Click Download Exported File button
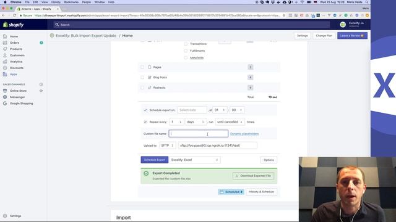Viewport: 396px width, 222px height. 253,176
